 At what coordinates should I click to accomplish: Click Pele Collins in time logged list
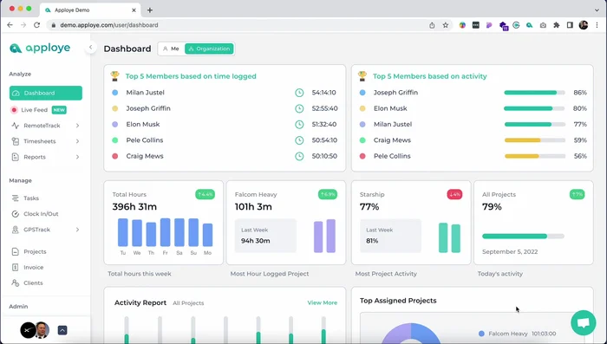[145, 140]
